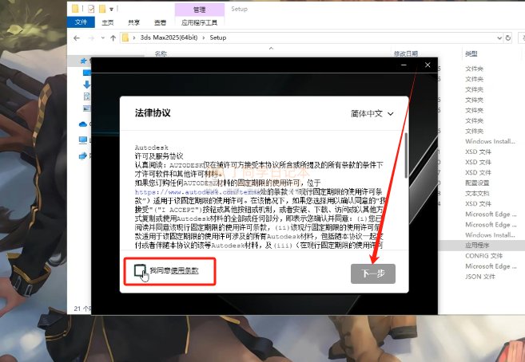Open the 简体中文 language dropdown
This screenshot has height=362, width=525.
click(372, 113)
